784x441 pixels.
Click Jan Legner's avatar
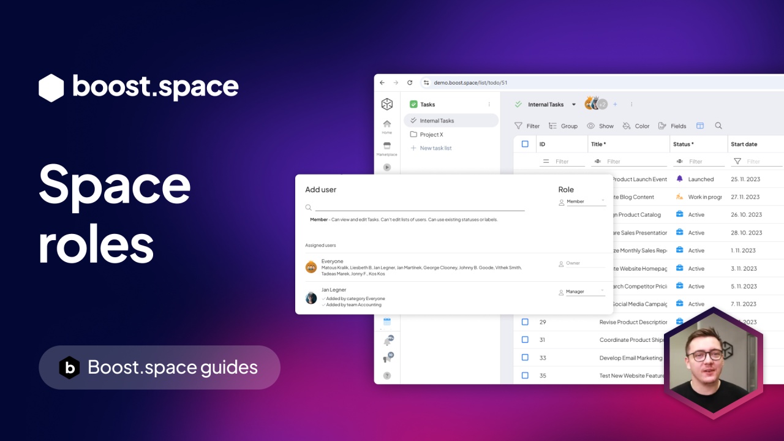pyautogui.click(x=311, y=298)
